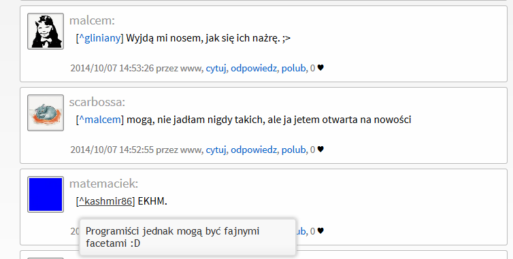Click odpowiedz on malcem's post
This screenshot has height=259, width=513.
tap(254, 69)
